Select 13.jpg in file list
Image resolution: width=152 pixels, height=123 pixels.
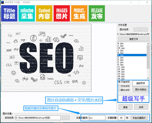[x=132, y=74]
